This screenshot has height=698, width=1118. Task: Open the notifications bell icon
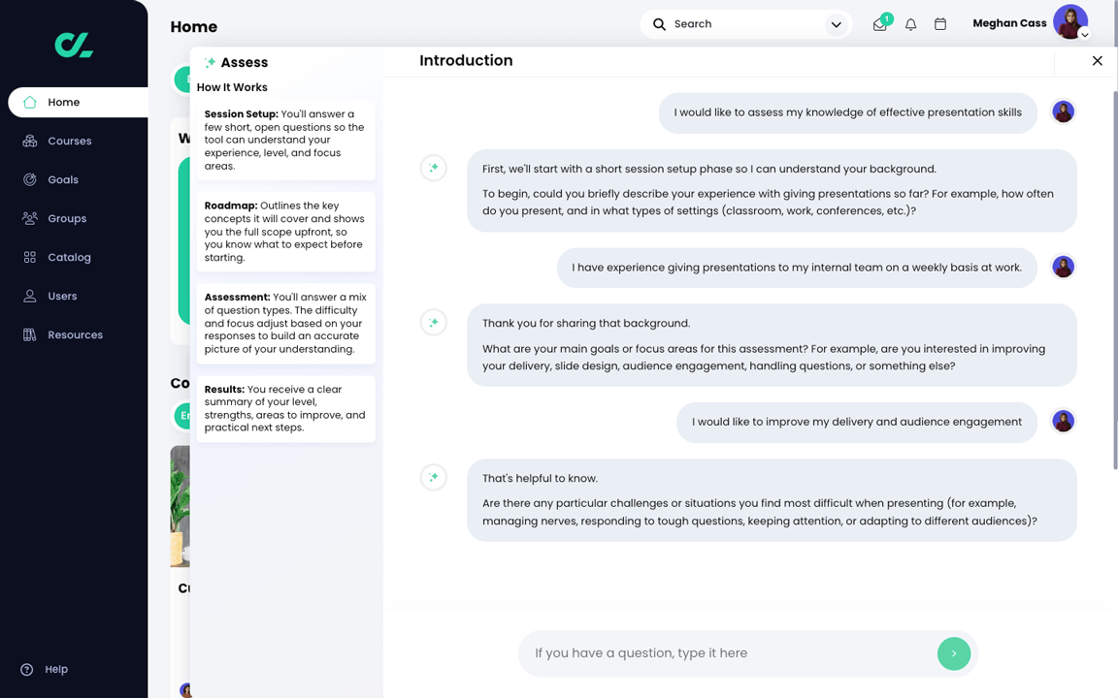pos(910,24)
